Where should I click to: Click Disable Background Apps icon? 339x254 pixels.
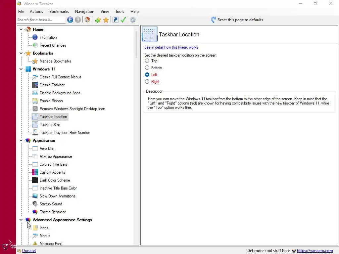(x=35, y=93)
